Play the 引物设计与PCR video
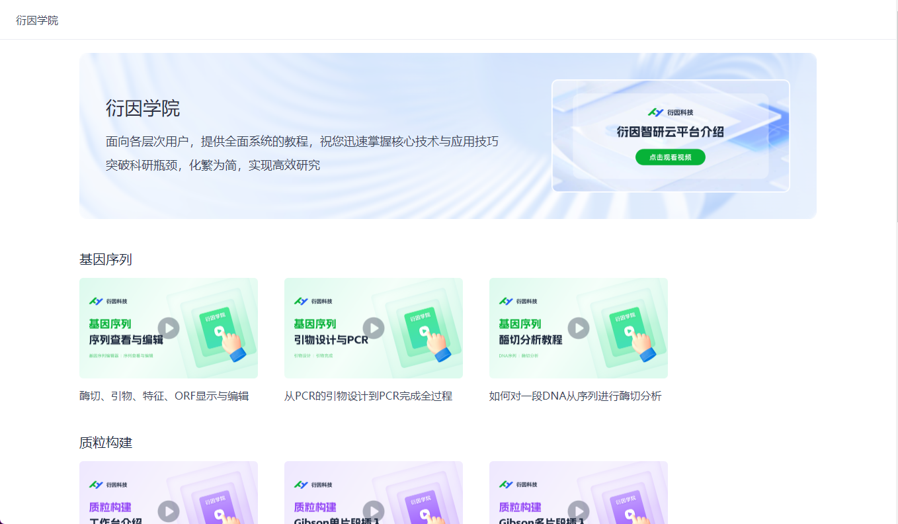 pyautogui.click(x=374, y=328)
